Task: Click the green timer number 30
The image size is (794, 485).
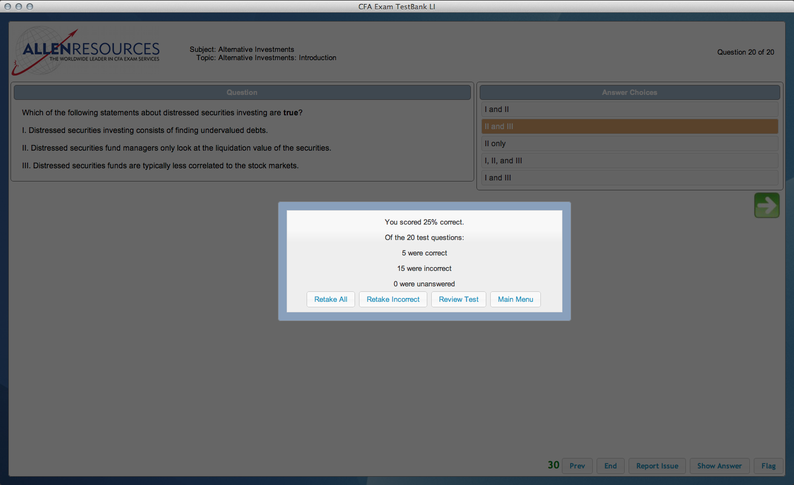Action: (x=553, y=465)
